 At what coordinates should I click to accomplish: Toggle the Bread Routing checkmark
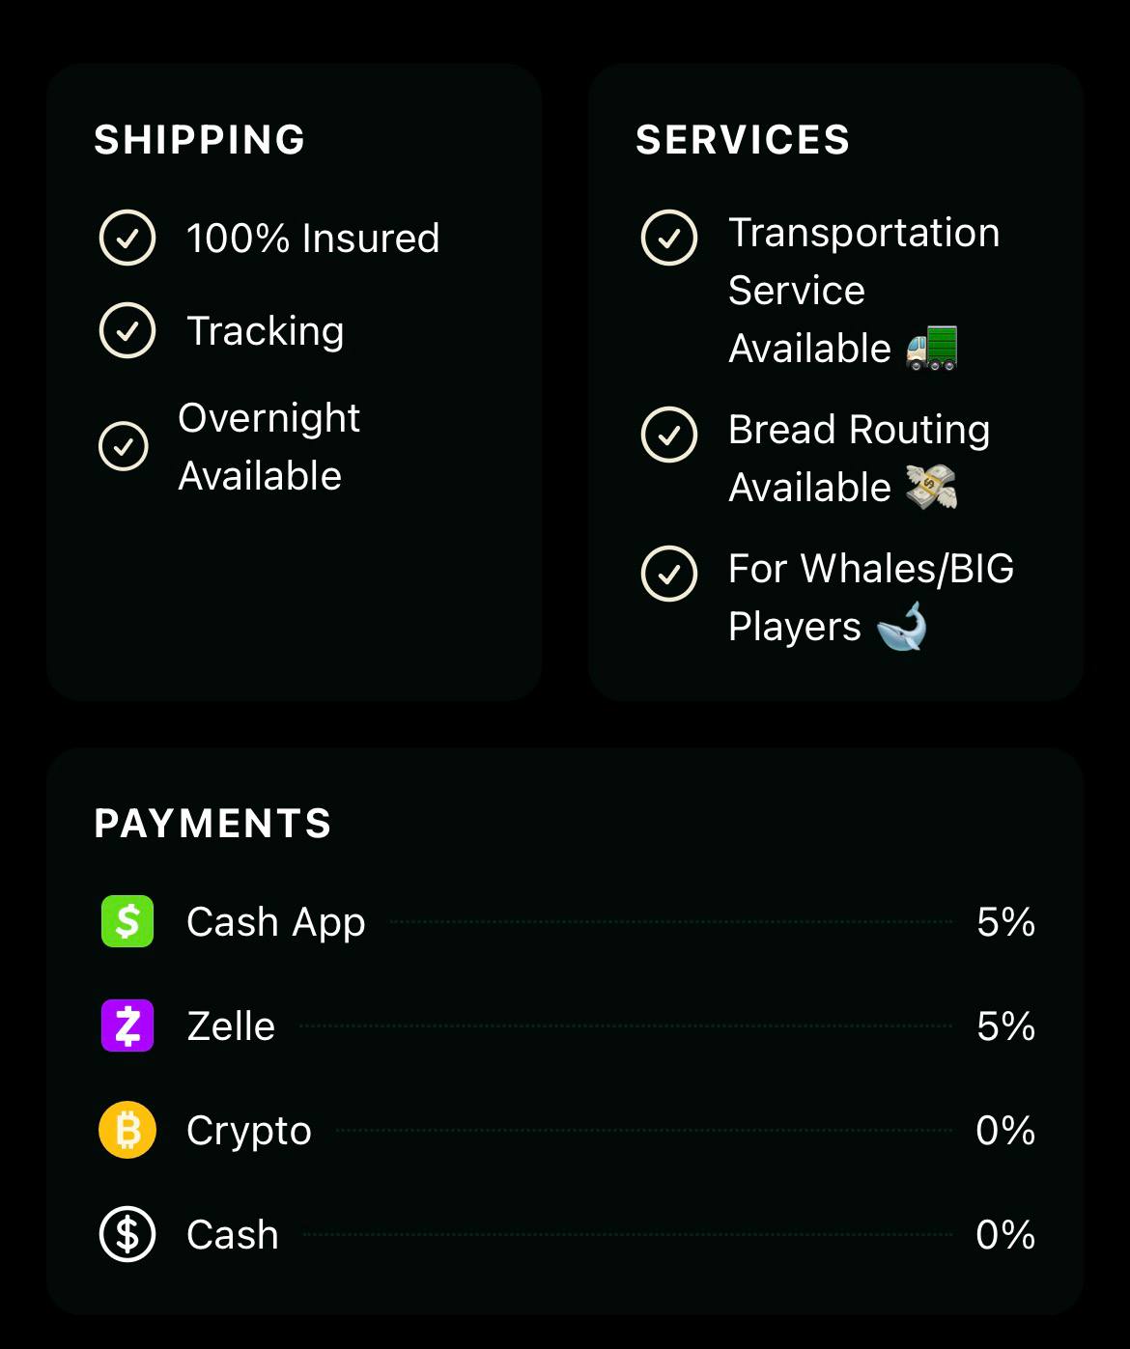point(669,435)
